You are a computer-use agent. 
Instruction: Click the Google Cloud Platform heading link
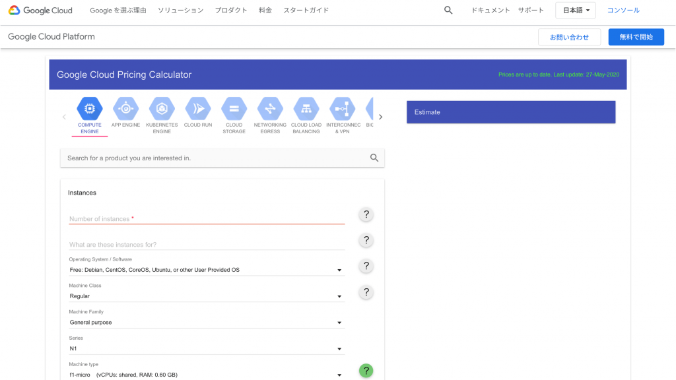[51, 37]
